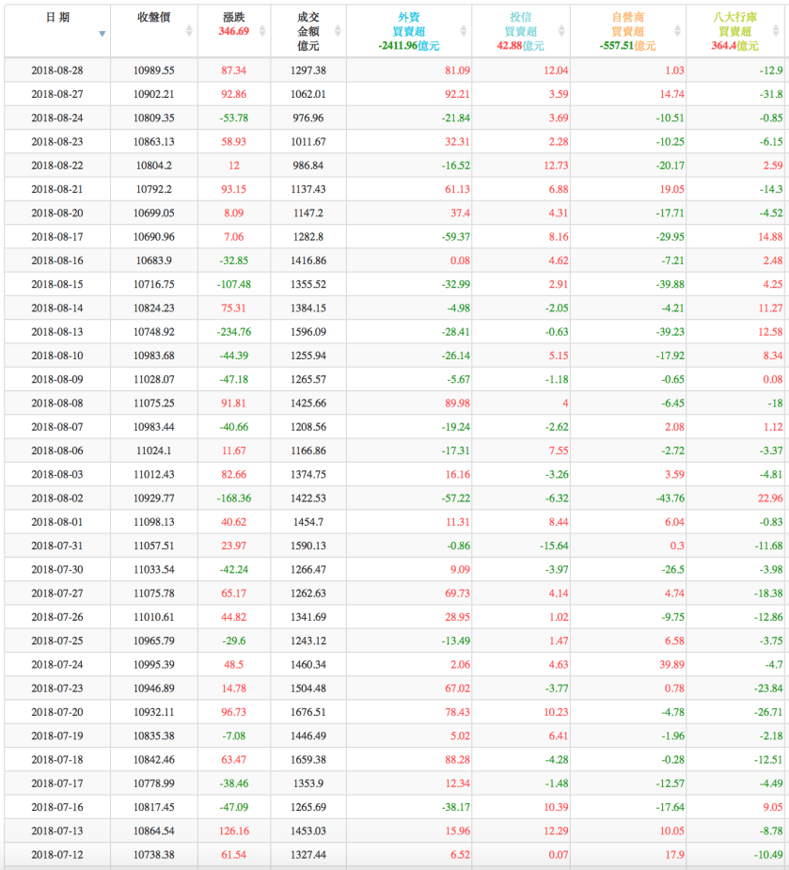This screenshot has height=870, width=789.
Task: Click the sort arrows in 投信 column header
Action: 560,31
